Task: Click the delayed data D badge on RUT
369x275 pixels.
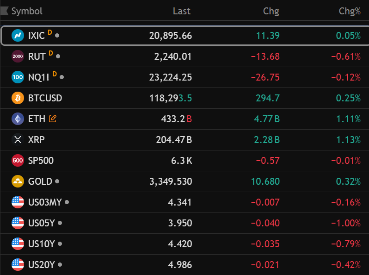Action: (x=50, y=53)
